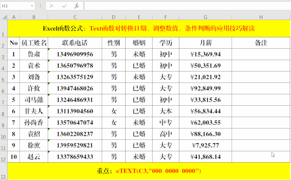
Task: Select row 2 header
Action: [x=4, y=43]
